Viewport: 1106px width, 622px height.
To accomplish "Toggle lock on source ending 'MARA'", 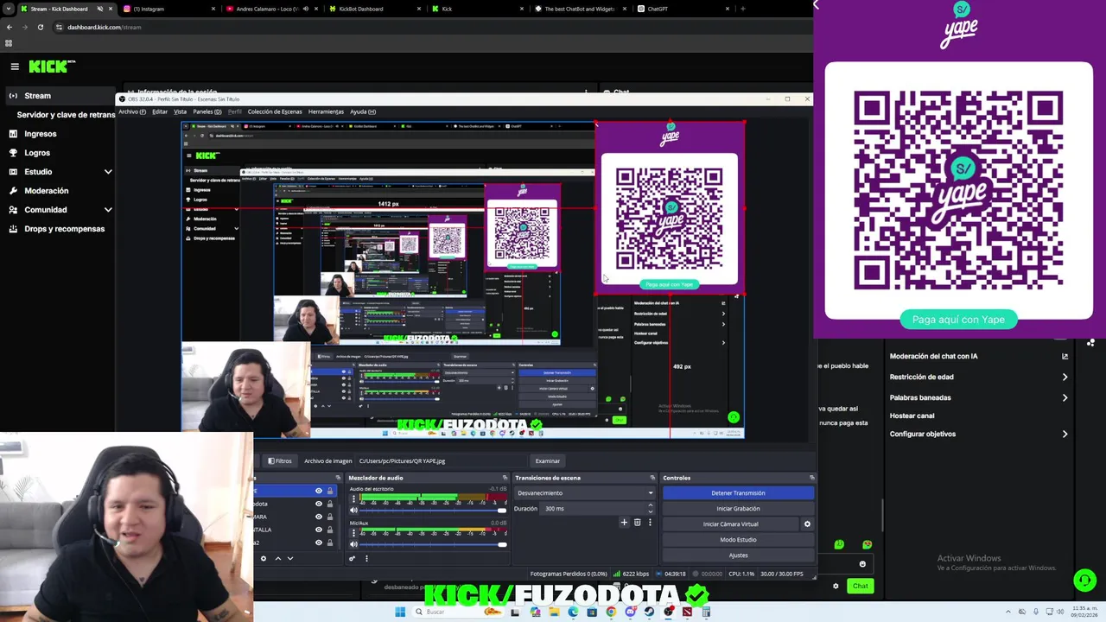I will click(329, 517).
